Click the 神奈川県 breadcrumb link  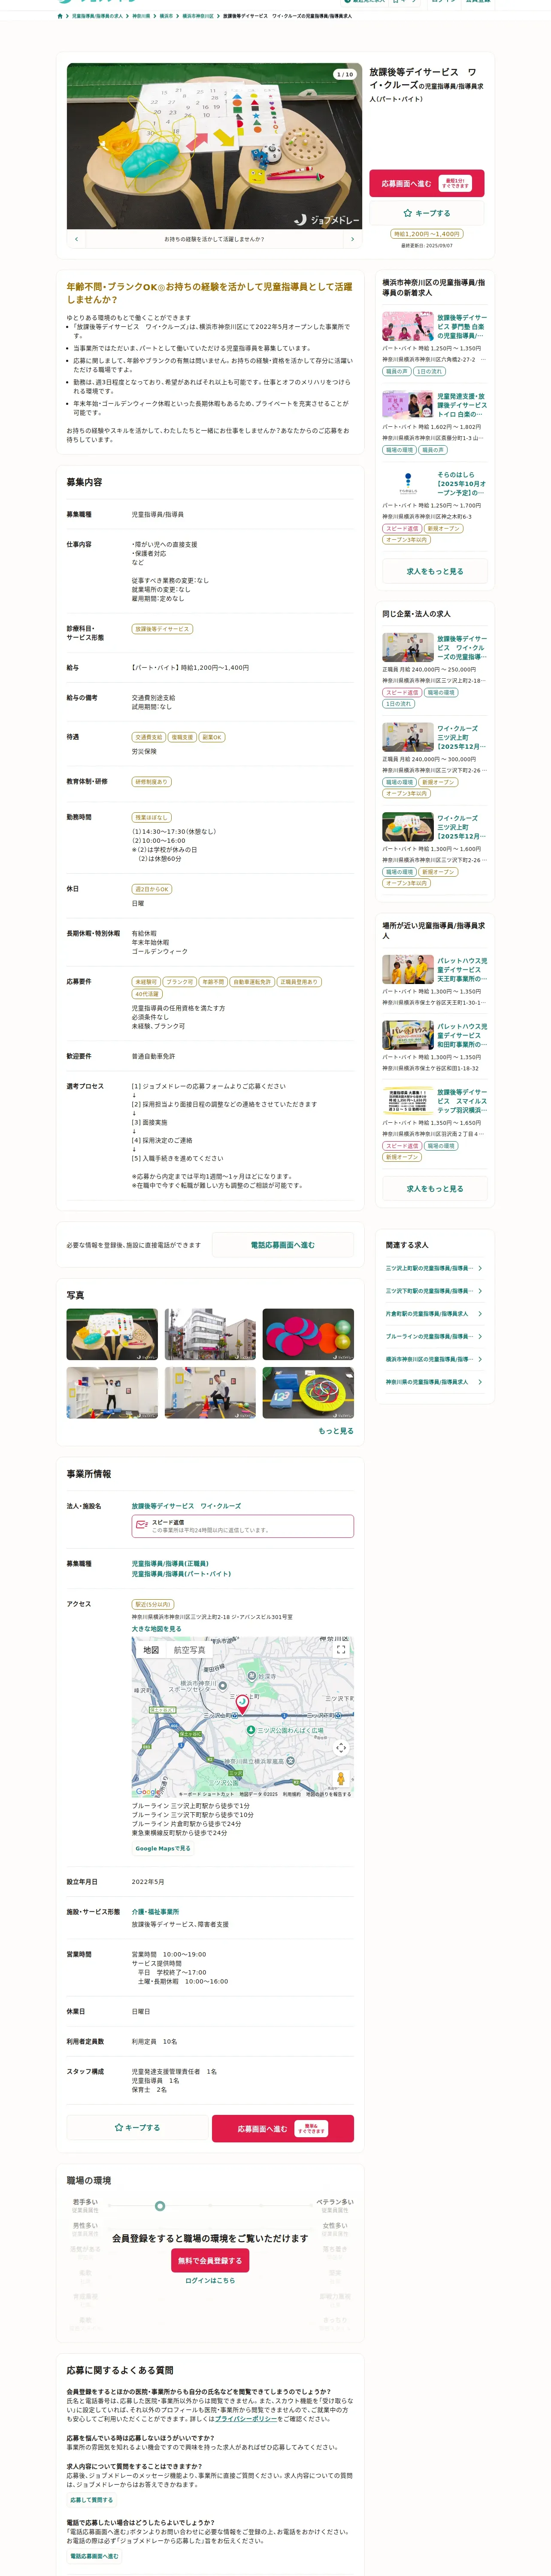coord(141,16)
